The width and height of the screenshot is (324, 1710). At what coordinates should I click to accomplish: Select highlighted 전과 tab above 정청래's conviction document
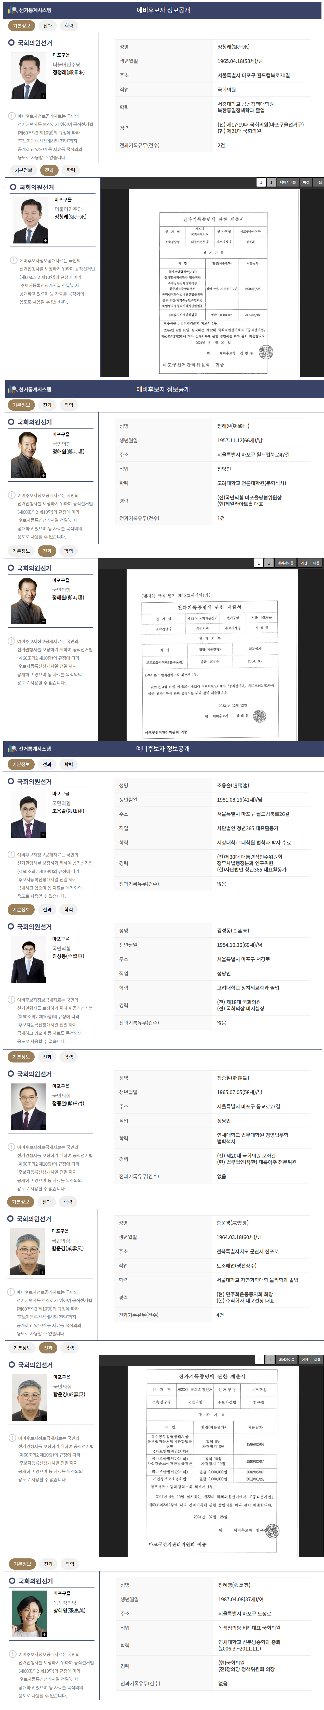[x=49, y=170]
